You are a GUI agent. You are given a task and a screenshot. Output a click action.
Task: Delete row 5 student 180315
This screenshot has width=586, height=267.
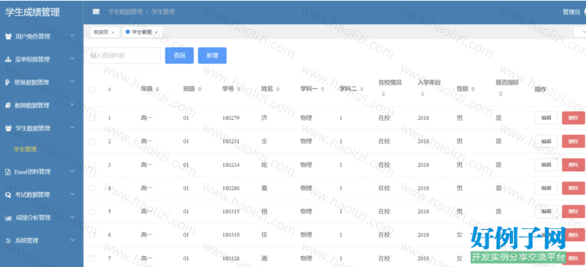[573, 211]
